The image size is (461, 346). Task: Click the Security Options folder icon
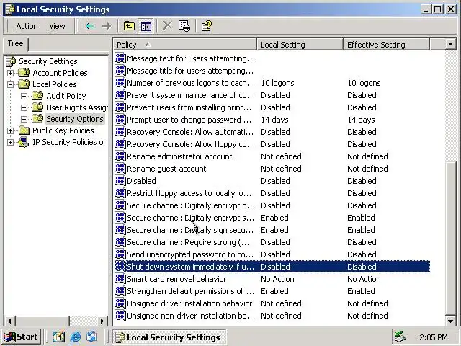[x=37, y=118]
